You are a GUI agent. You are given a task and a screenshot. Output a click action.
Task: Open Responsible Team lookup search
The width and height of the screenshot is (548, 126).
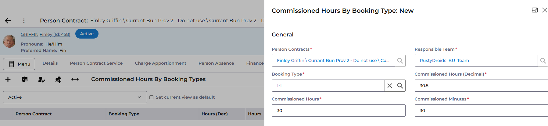point(543,61)
